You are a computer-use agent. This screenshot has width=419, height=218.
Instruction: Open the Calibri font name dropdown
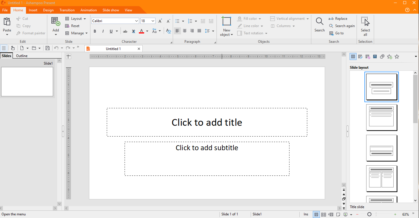(137, 21)
